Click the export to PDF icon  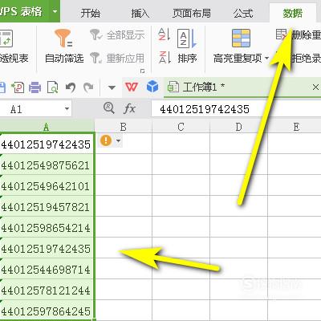(x=18, y=87)
